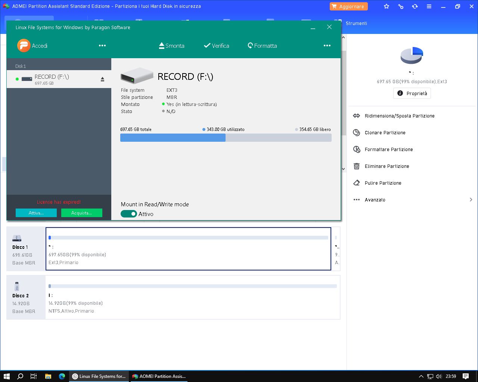Select the Disco 1 Ext3 partition block
478x382 pixels.
click(x=188, y=248)
